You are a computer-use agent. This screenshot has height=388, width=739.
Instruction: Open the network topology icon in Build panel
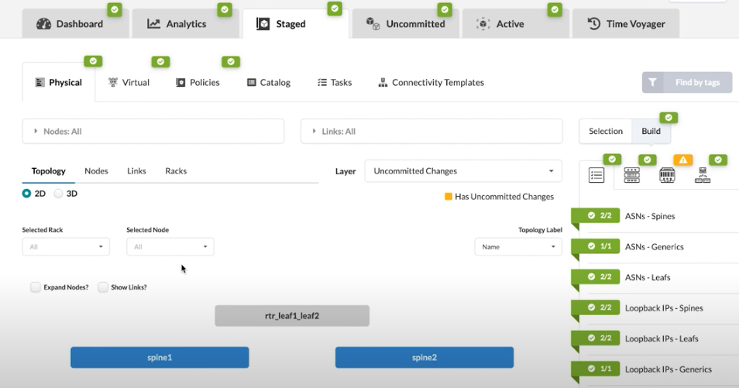coord(703,175)
